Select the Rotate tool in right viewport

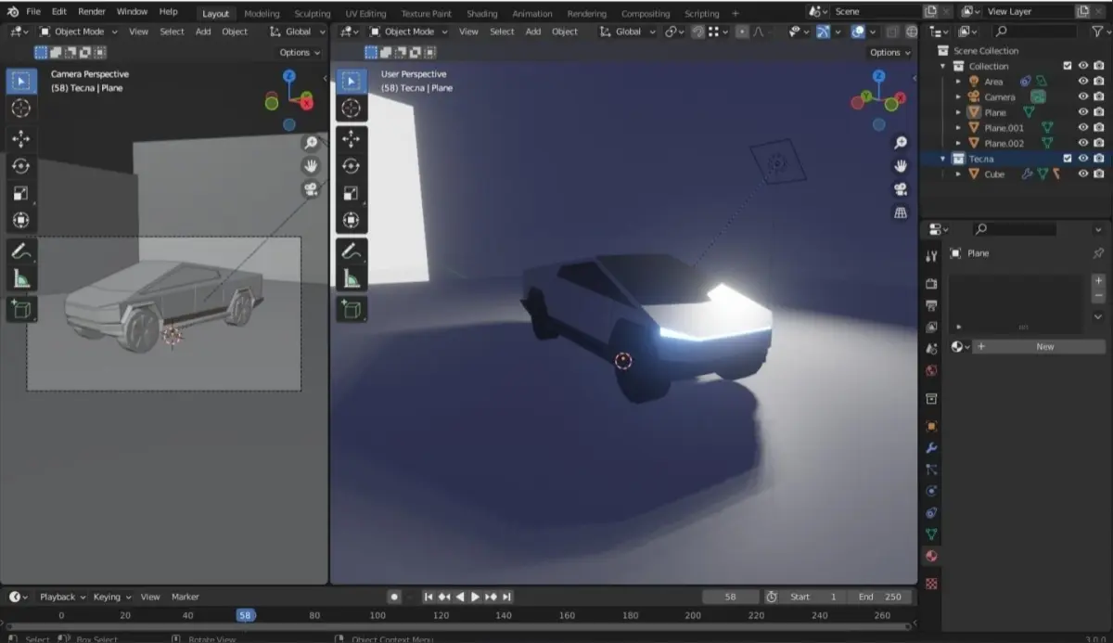click(x=351, y=165)
